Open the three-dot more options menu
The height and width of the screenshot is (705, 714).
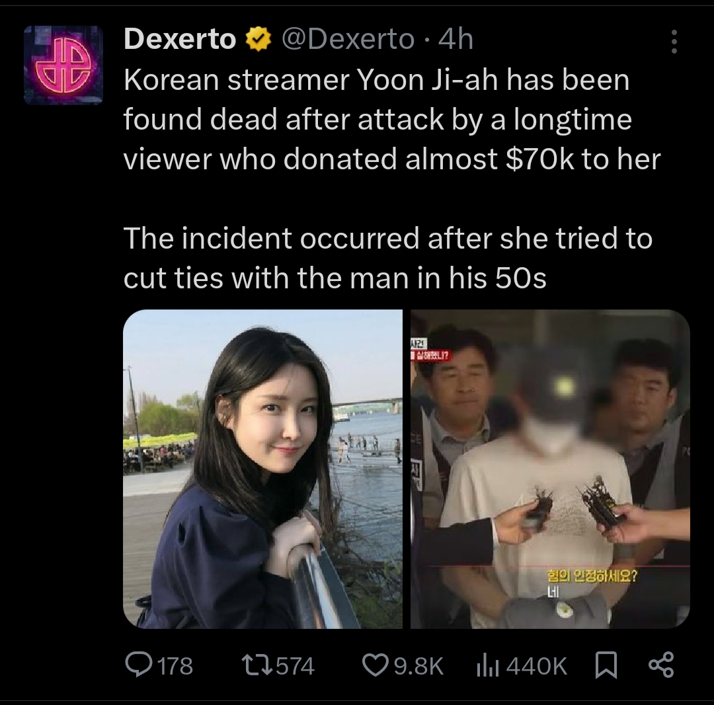coord(674,42)
